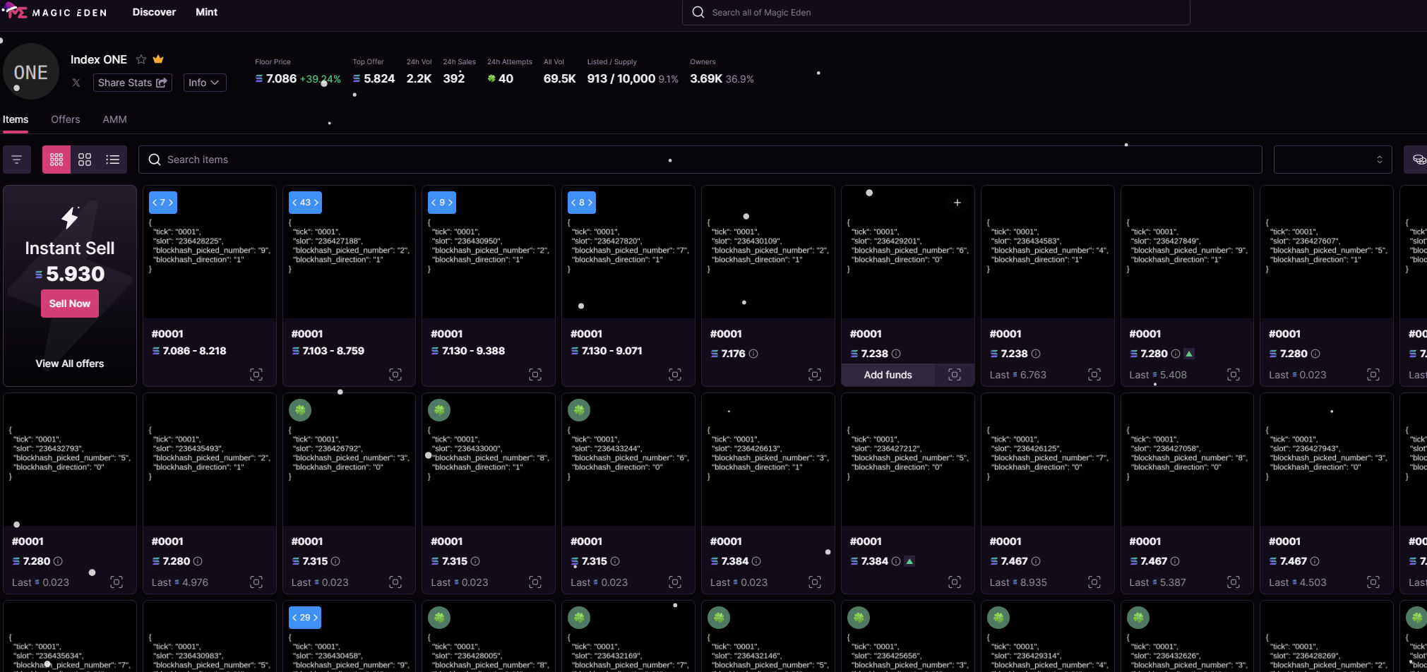Open quick view on 7.176 card
The height and width of the screenshot is (672, 1427).
[815, 375]
